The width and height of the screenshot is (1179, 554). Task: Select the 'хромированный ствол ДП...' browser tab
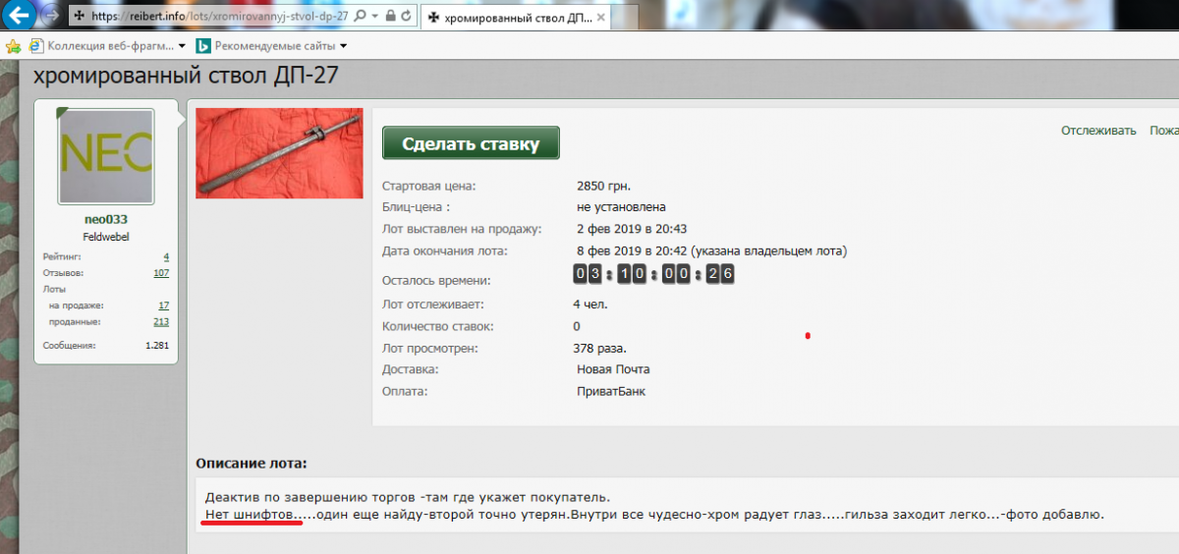pyautogui.click(x=514, y=17)
